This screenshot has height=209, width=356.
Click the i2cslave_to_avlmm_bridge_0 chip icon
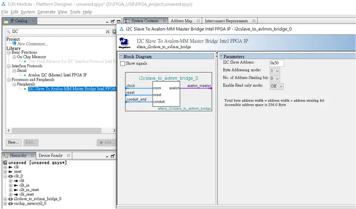tap(11, 199)
